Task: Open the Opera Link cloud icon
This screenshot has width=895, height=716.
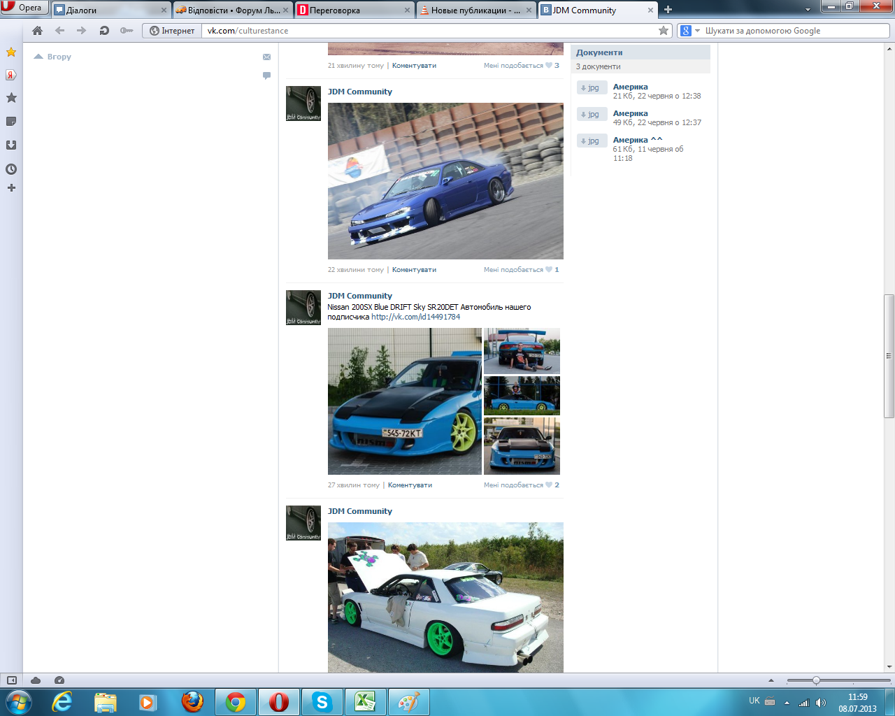Action: coord(36,680)
